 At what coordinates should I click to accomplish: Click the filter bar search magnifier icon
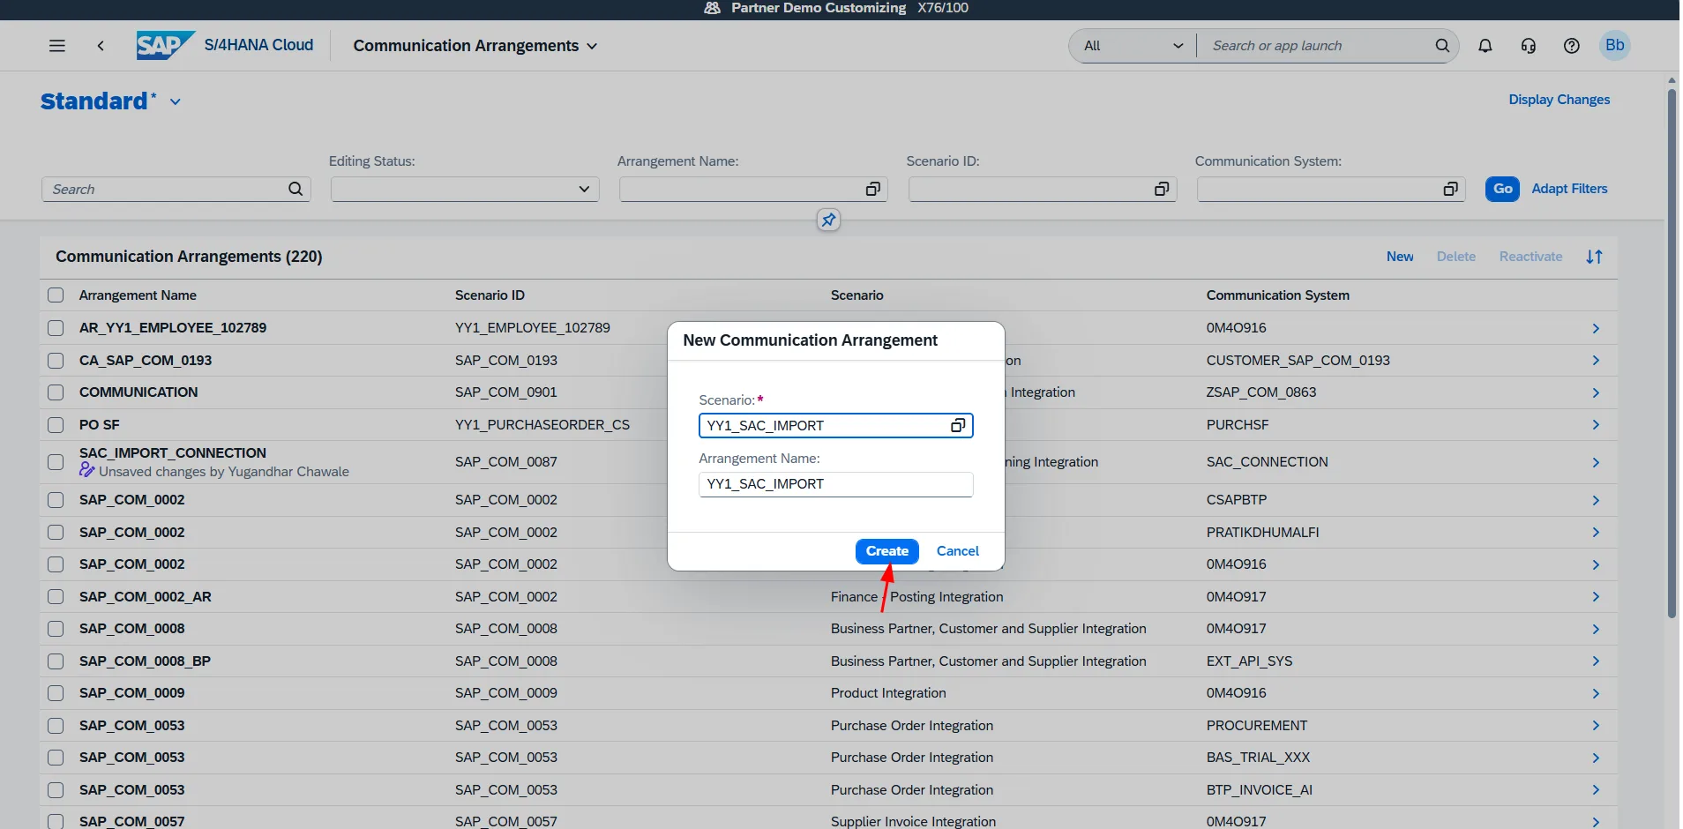[295, 189]
